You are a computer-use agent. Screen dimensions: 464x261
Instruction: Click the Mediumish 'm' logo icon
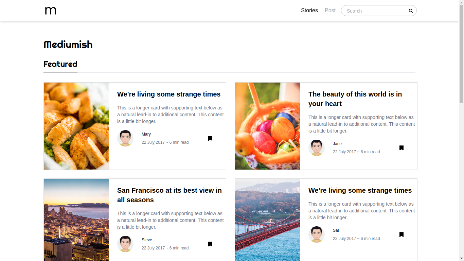tap(51, 11)
